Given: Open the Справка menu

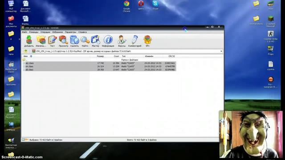Looking at the screenshot, I should click(82, 32).
